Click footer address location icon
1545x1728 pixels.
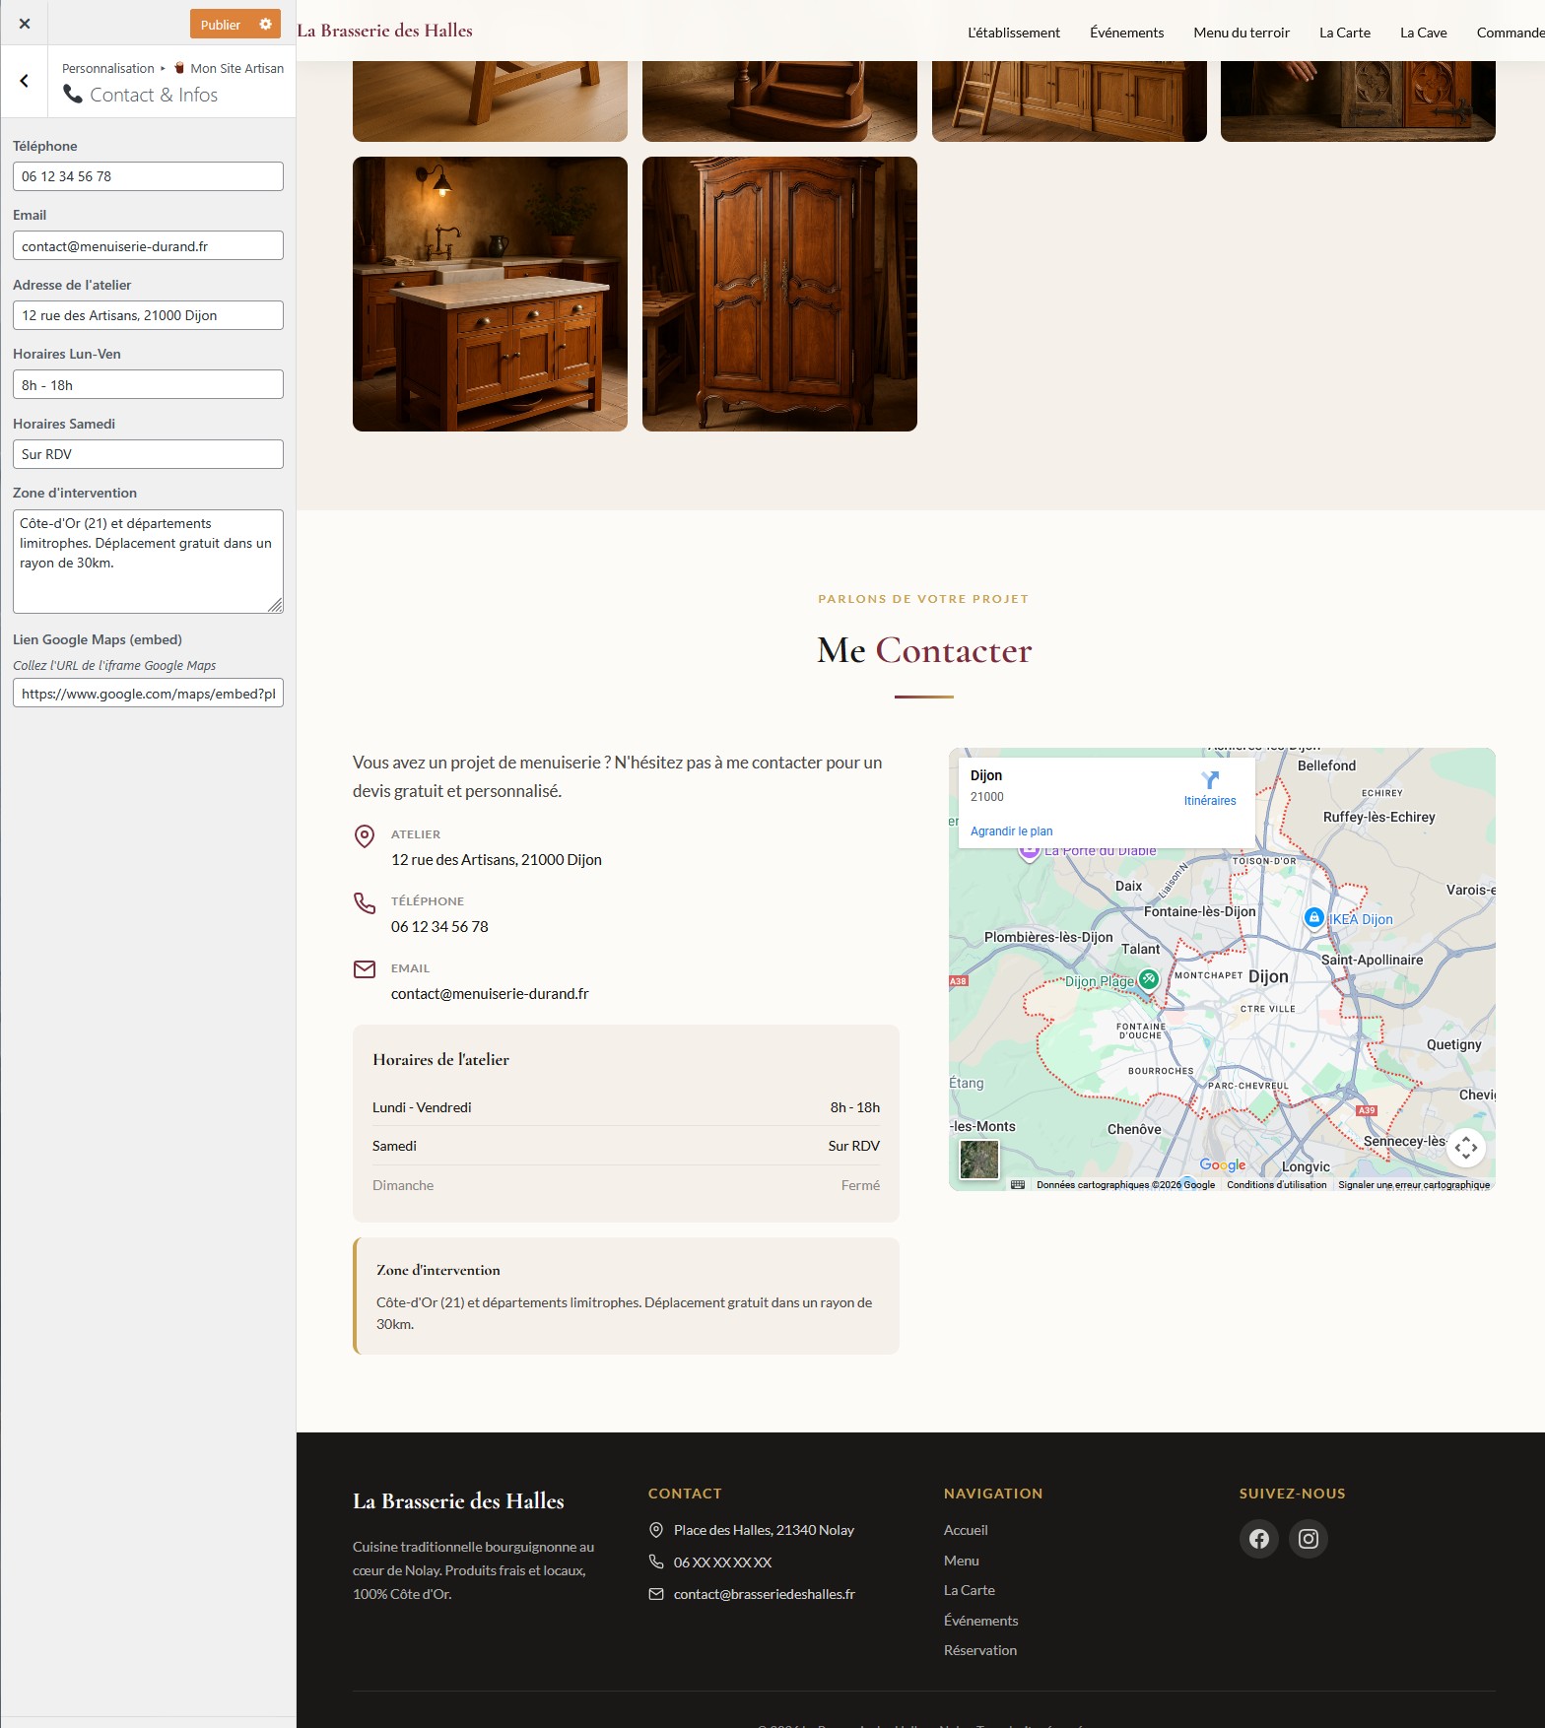[656, 1530]
